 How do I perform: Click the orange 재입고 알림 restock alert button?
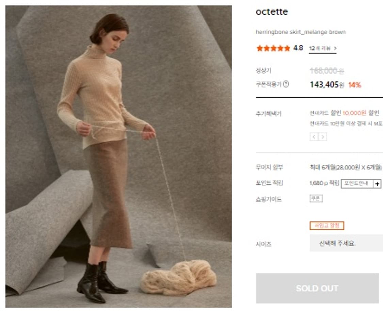click(x=326, y=226)
